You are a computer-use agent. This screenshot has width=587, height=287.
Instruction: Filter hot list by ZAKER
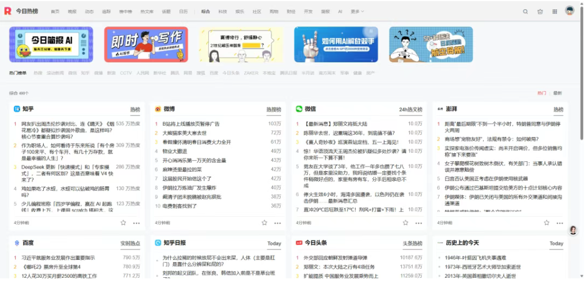(251, 73)
